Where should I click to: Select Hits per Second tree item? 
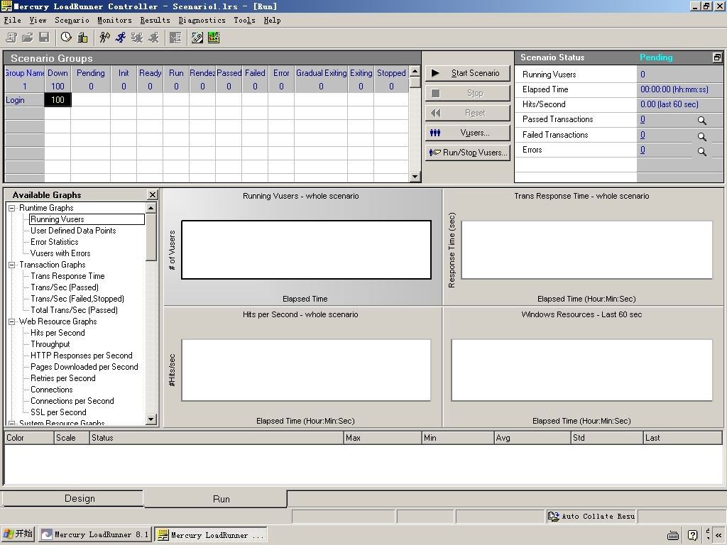(58, 333)
